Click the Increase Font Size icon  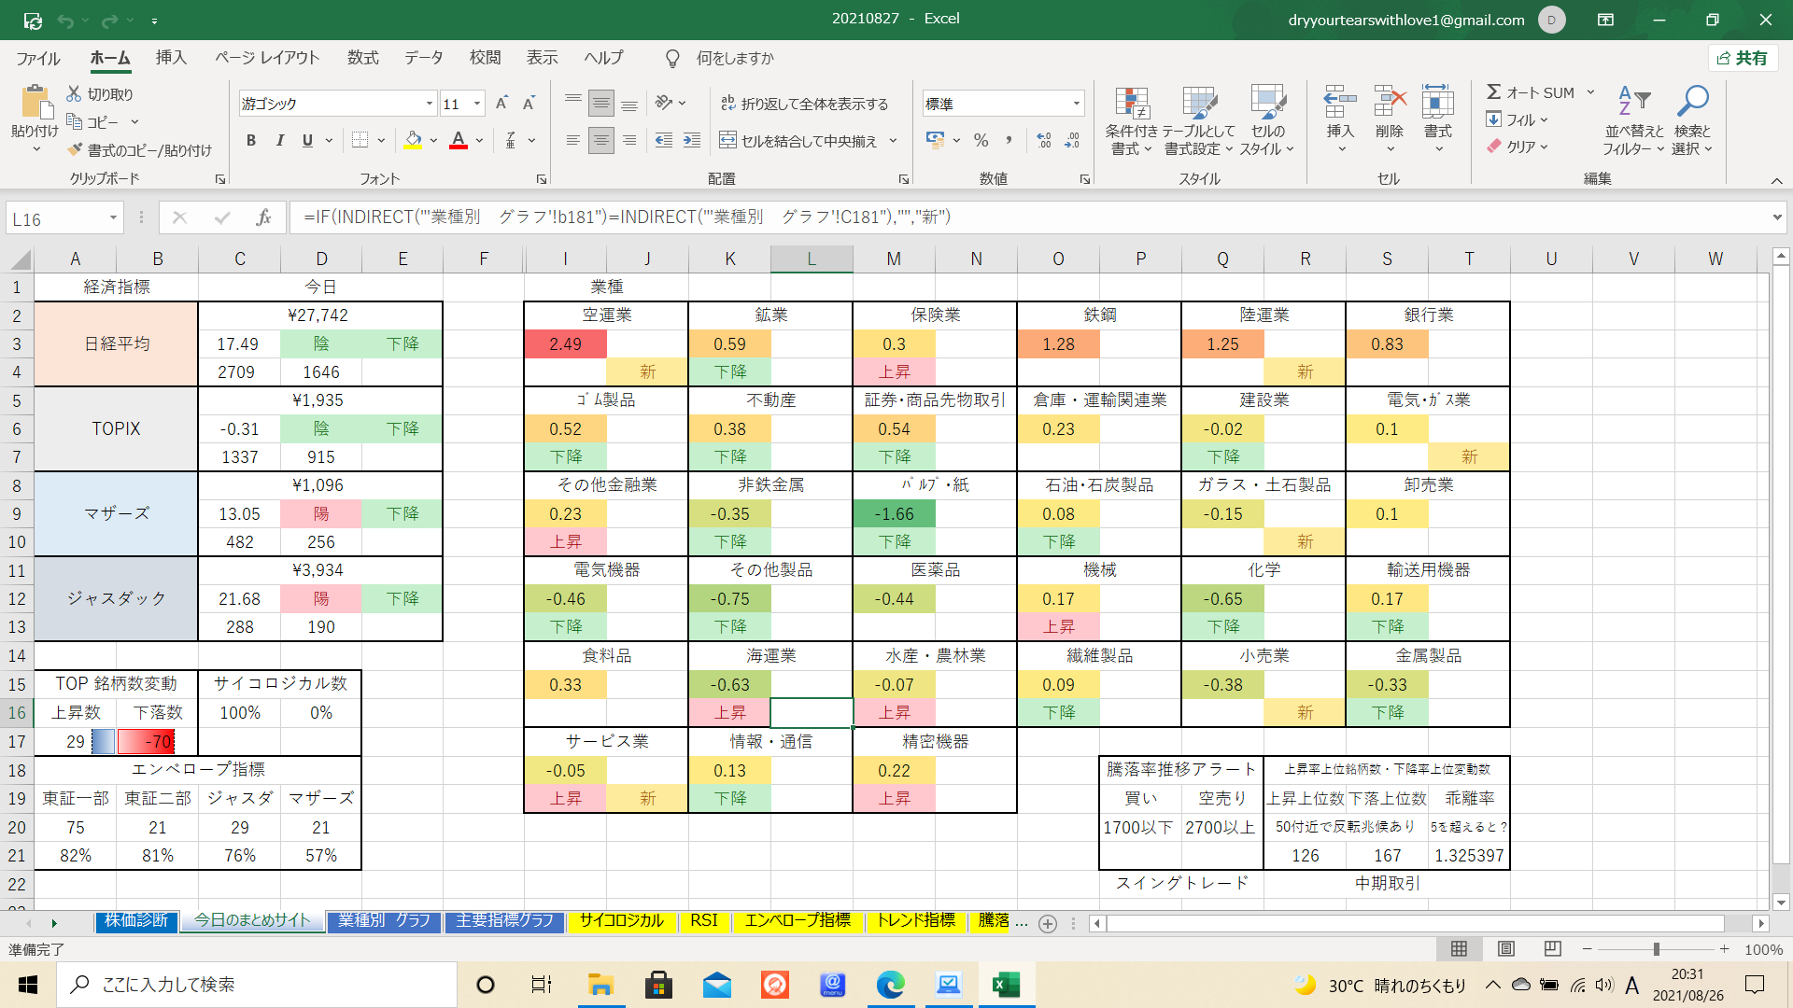pos(501,104)
